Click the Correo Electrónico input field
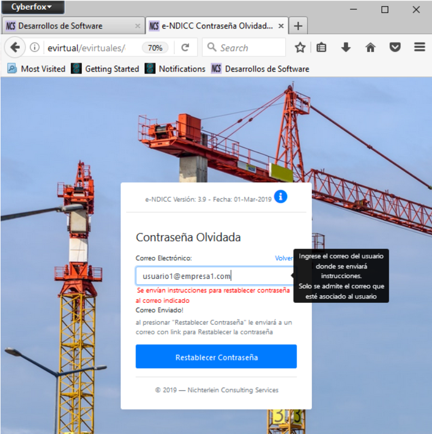Viewport: 432px width, 434px height. (x=213, y=276)
